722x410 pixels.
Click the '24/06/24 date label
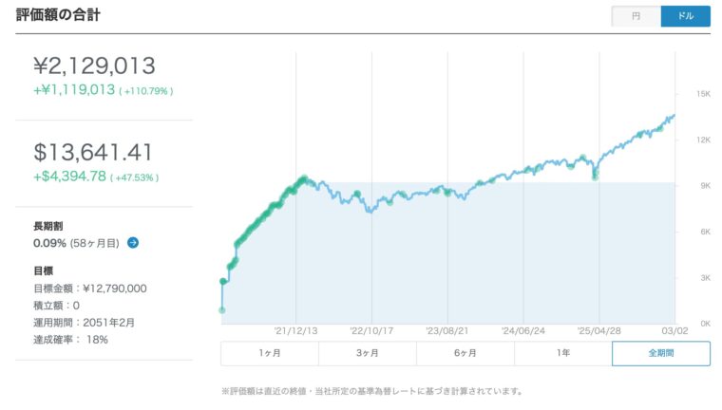click(523, 331)
